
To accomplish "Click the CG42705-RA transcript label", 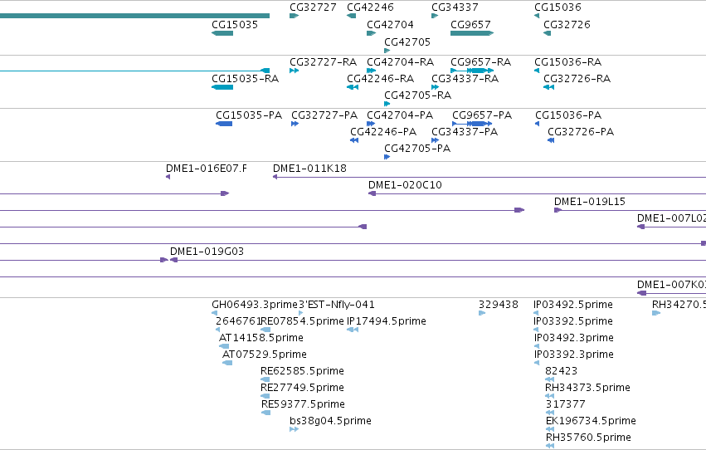I will (417, 95).
